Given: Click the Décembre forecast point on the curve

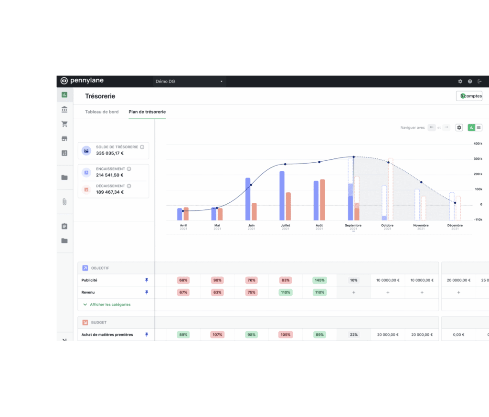Looking at the screenshot, I should coord(455,203).
